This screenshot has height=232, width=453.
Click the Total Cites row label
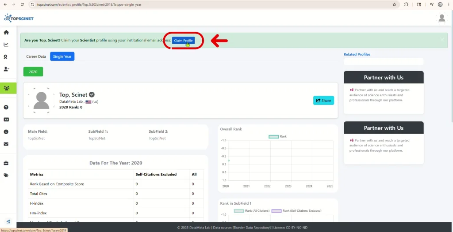coord(38,194)
